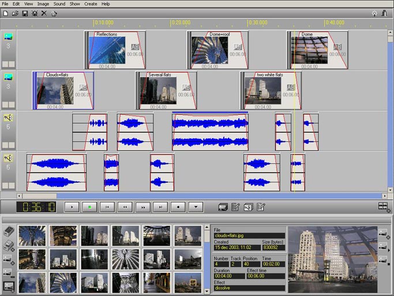Open the Create menu

click(x=91, y=3)
